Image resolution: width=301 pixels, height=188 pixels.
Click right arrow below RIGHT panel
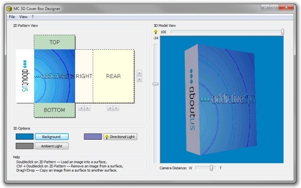pyautogui.click(x=88, y=108)
